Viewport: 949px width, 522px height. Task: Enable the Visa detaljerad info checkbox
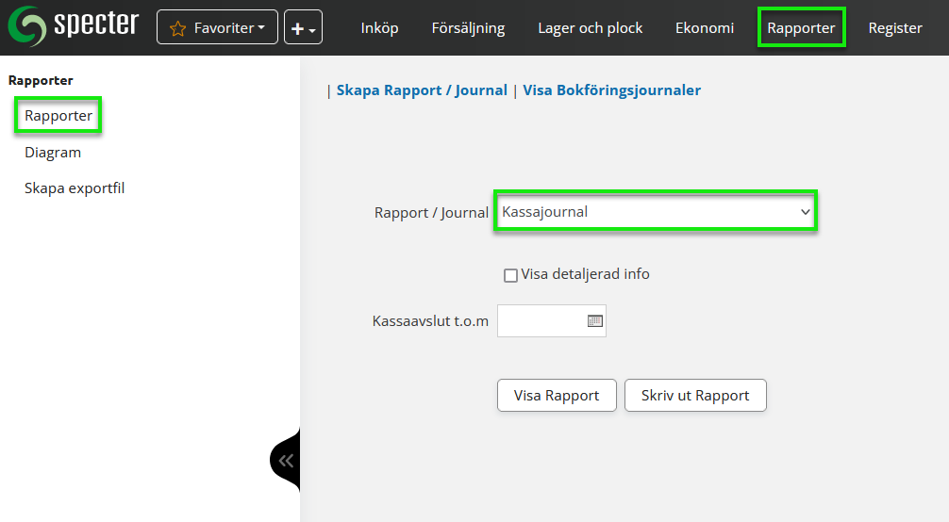510,275
